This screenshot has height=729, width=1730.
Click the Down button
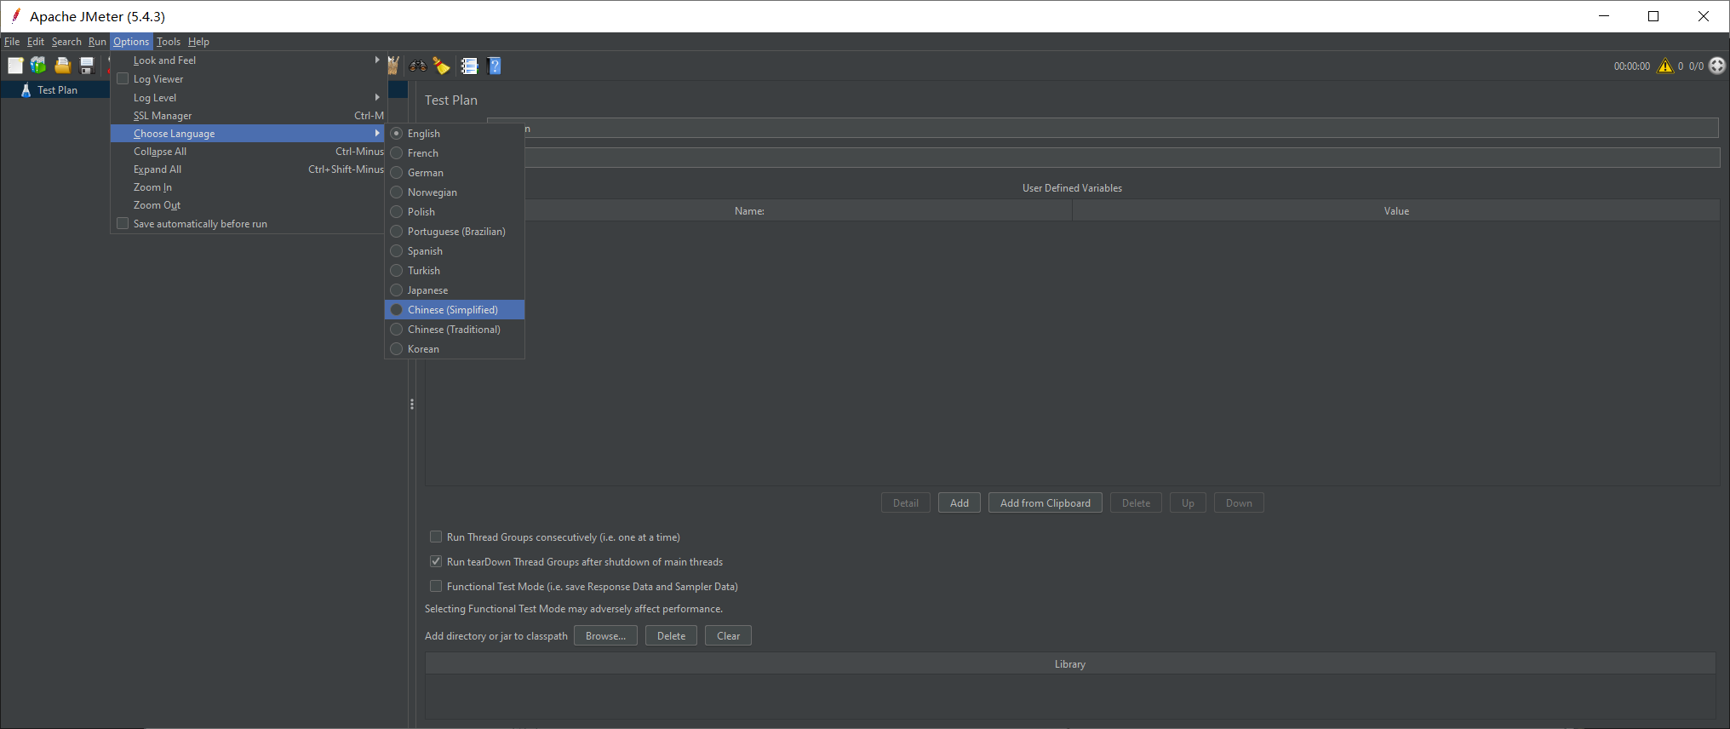1239,503
